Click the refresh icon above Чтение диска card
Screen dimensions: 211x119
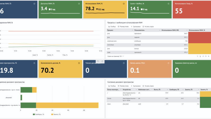click(x=102, y=61)
